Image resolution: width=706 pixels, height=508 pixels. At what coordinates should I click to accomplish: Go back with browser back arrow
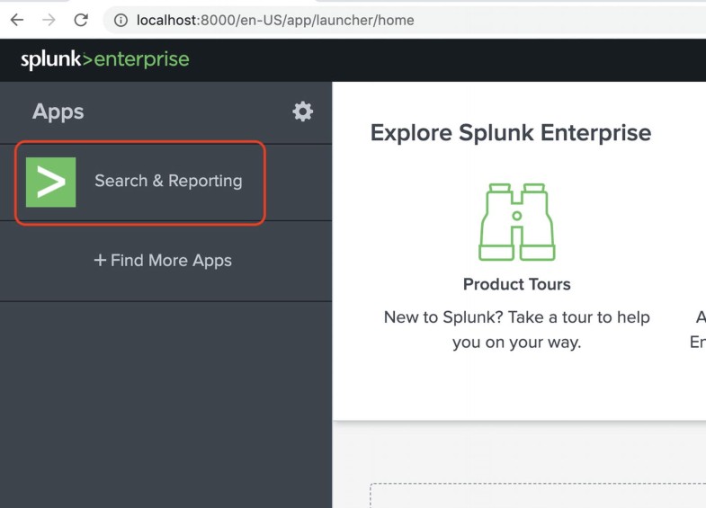(x=17, y=20)
